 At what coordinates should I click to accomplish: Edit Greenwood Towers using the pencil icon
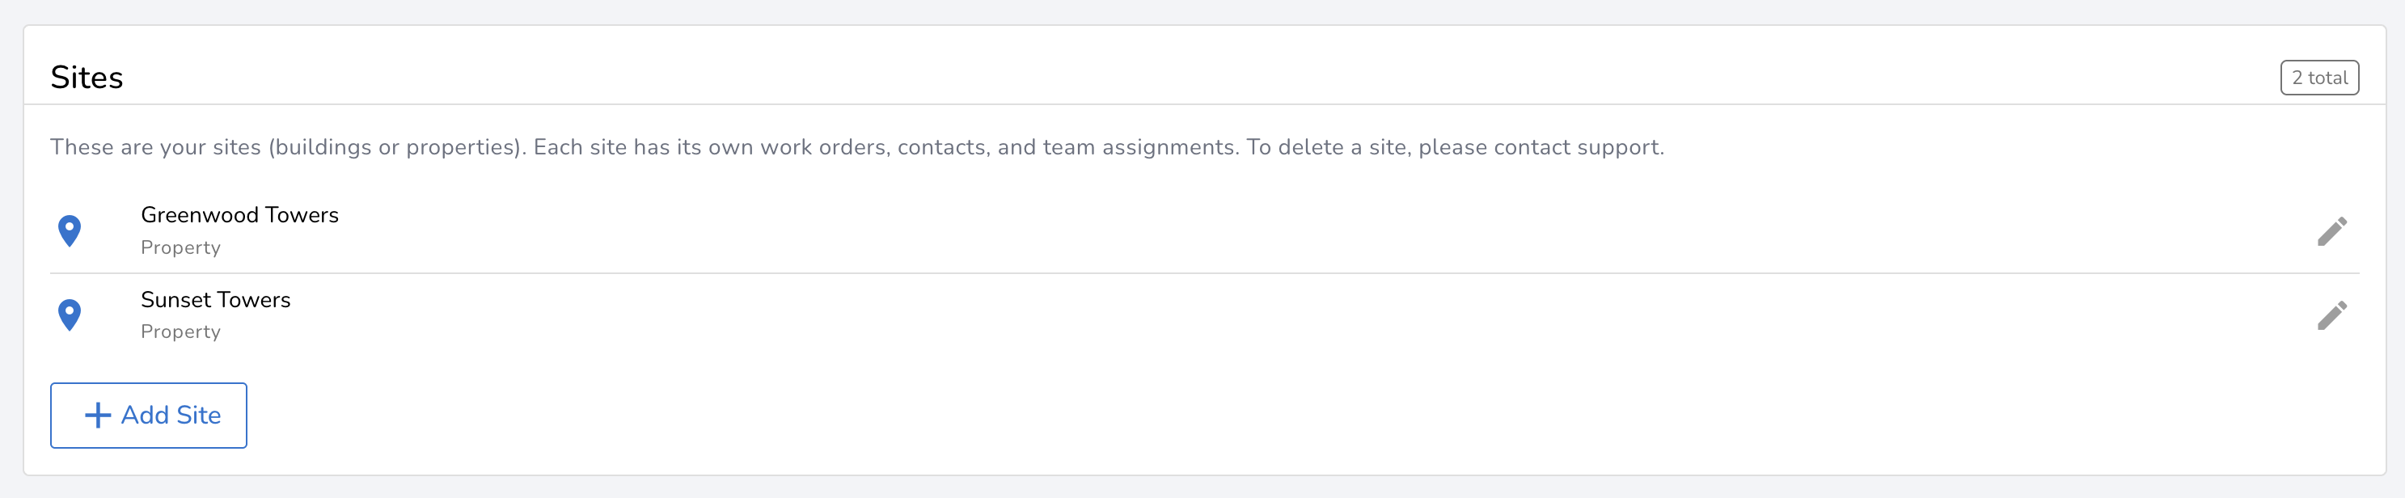pyautogui.click(x=2331, y=231)
